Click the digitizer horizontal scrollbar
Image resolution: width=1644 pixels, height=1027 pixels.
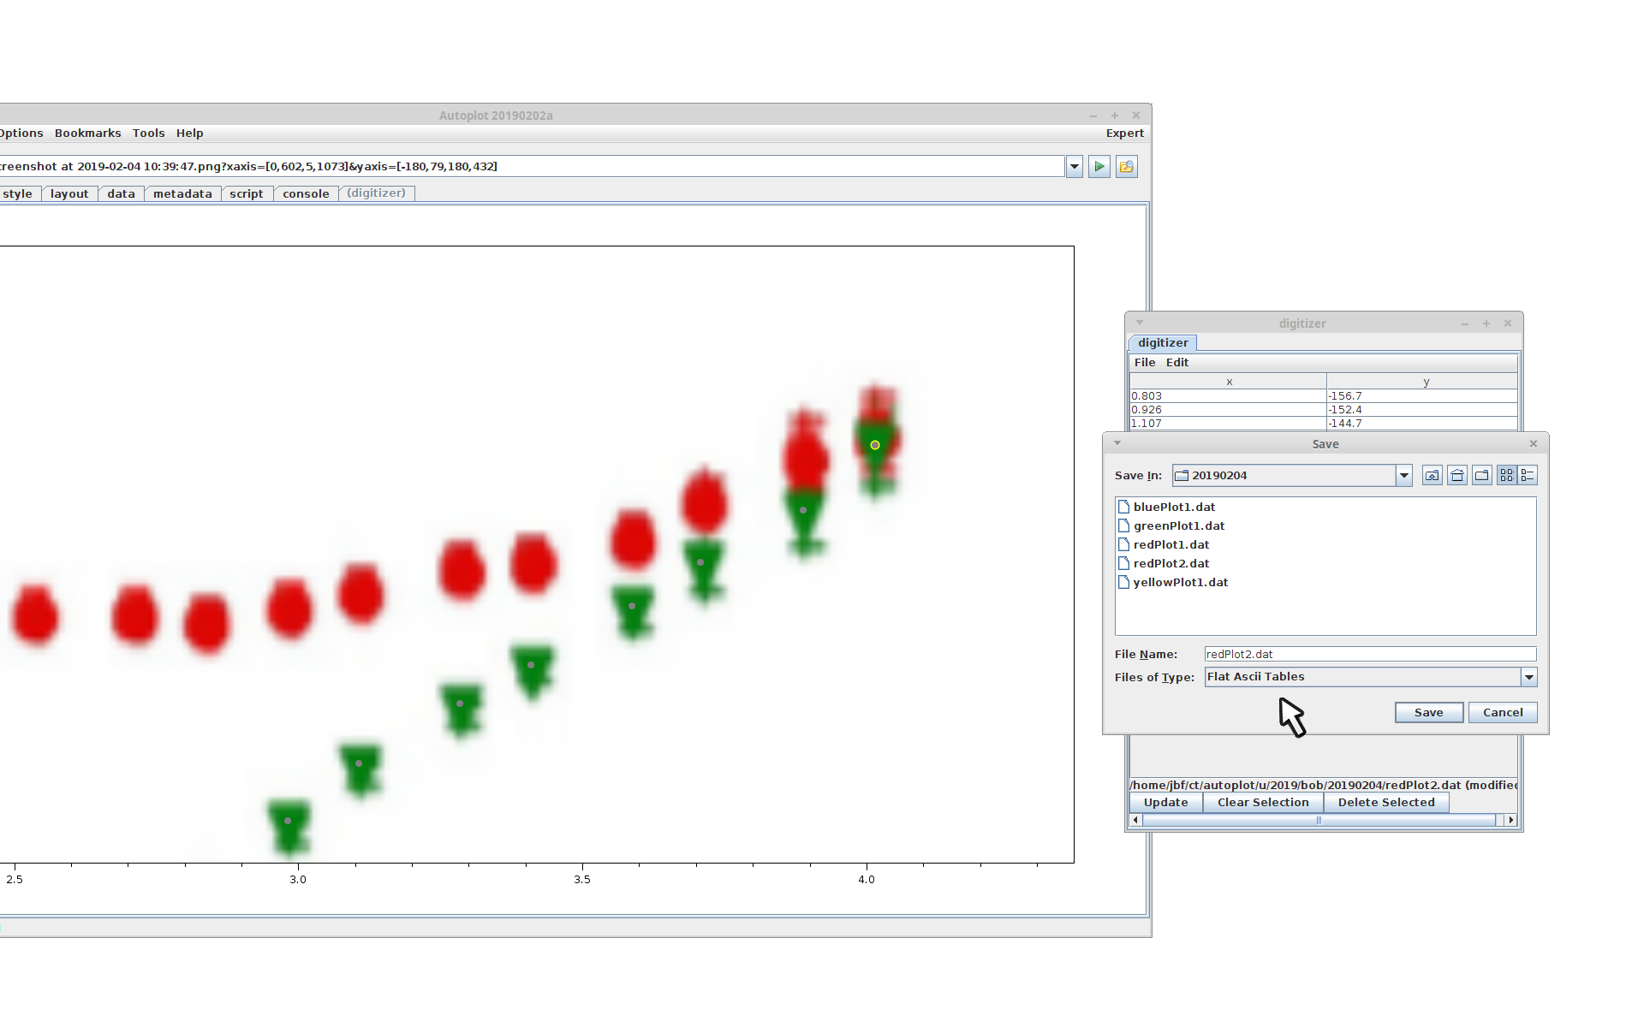tap(1319, 821)
